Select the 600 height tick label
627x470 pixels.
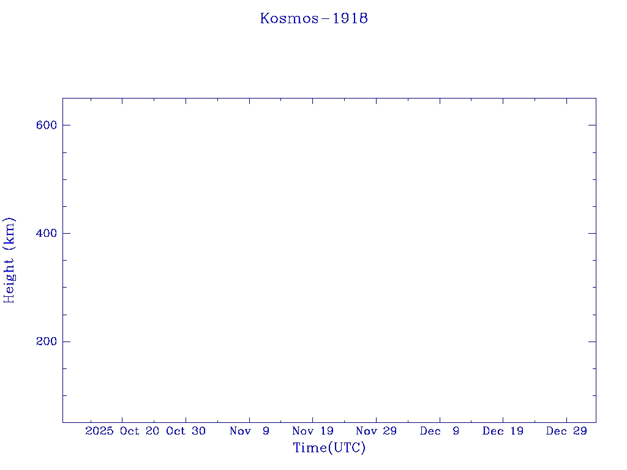pyautogui.click(x=47, y=125)
